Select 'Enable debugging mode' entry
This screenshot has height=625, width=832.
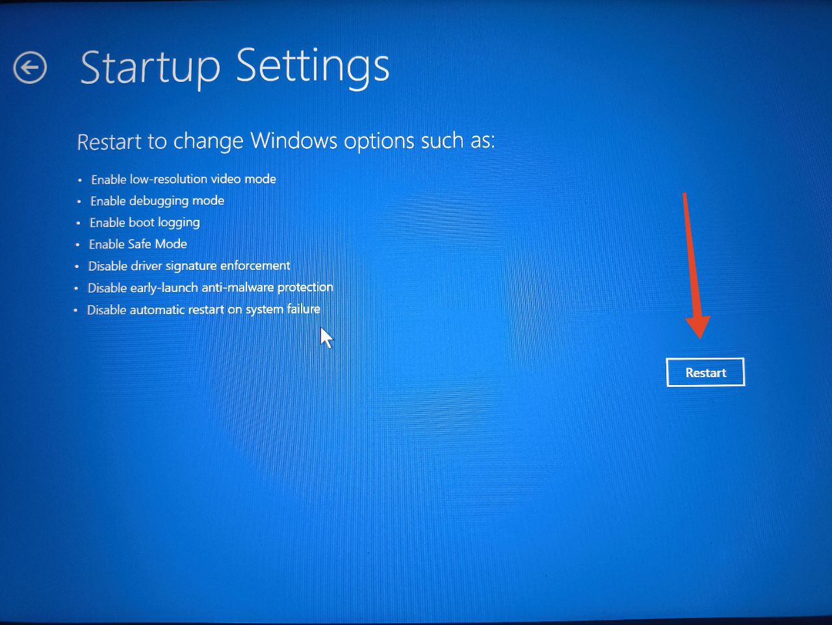tap(157, 201)
